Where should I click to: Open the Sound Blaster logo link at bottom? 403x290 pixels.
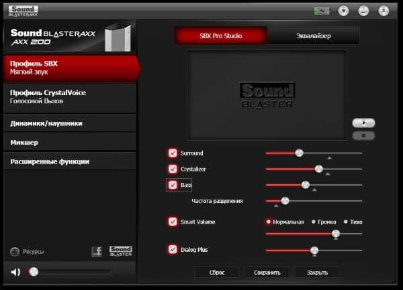[x=120, y=251]
